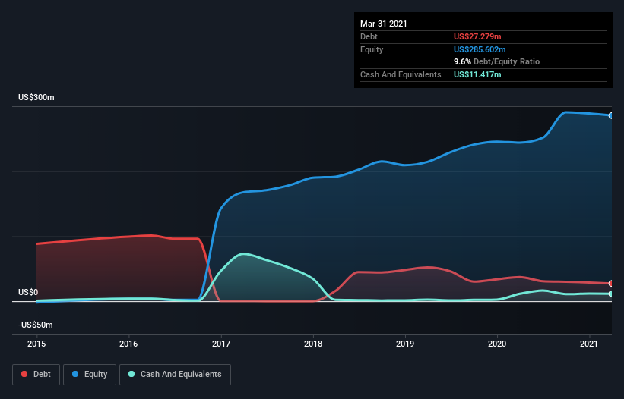Click the Equity row label in tooltip
Image resolution: width=624 pixels, height=399 pixels.
click(x=372, y=49)
